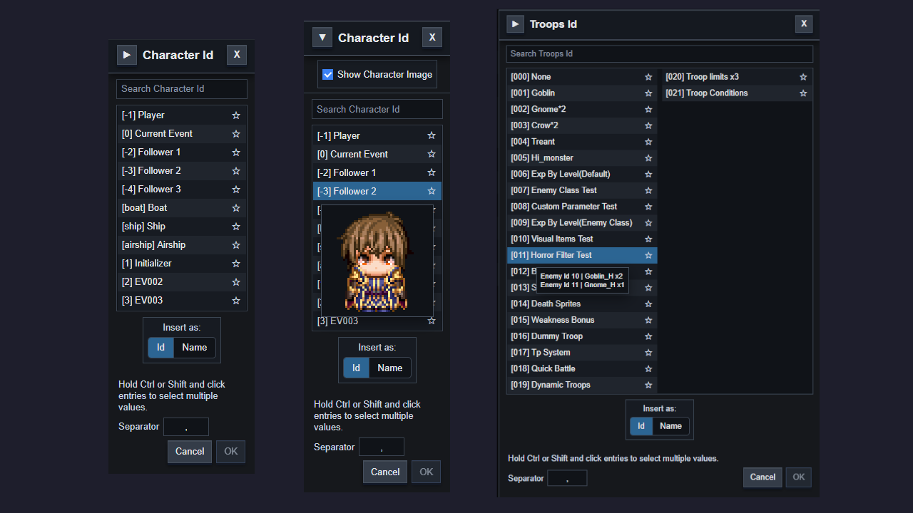Select the [005] Hi_monster troop row

point(582,158)
